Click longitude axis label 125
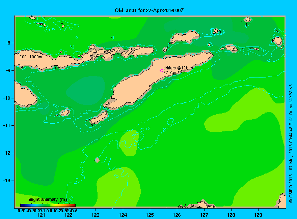The image size is (297, 219). pyautogui.click(x=150, y=215)
